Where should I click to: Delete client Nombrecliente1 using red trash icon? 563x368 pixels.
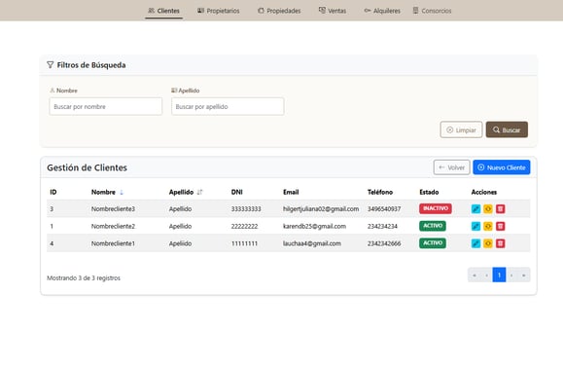coord(500,243)
